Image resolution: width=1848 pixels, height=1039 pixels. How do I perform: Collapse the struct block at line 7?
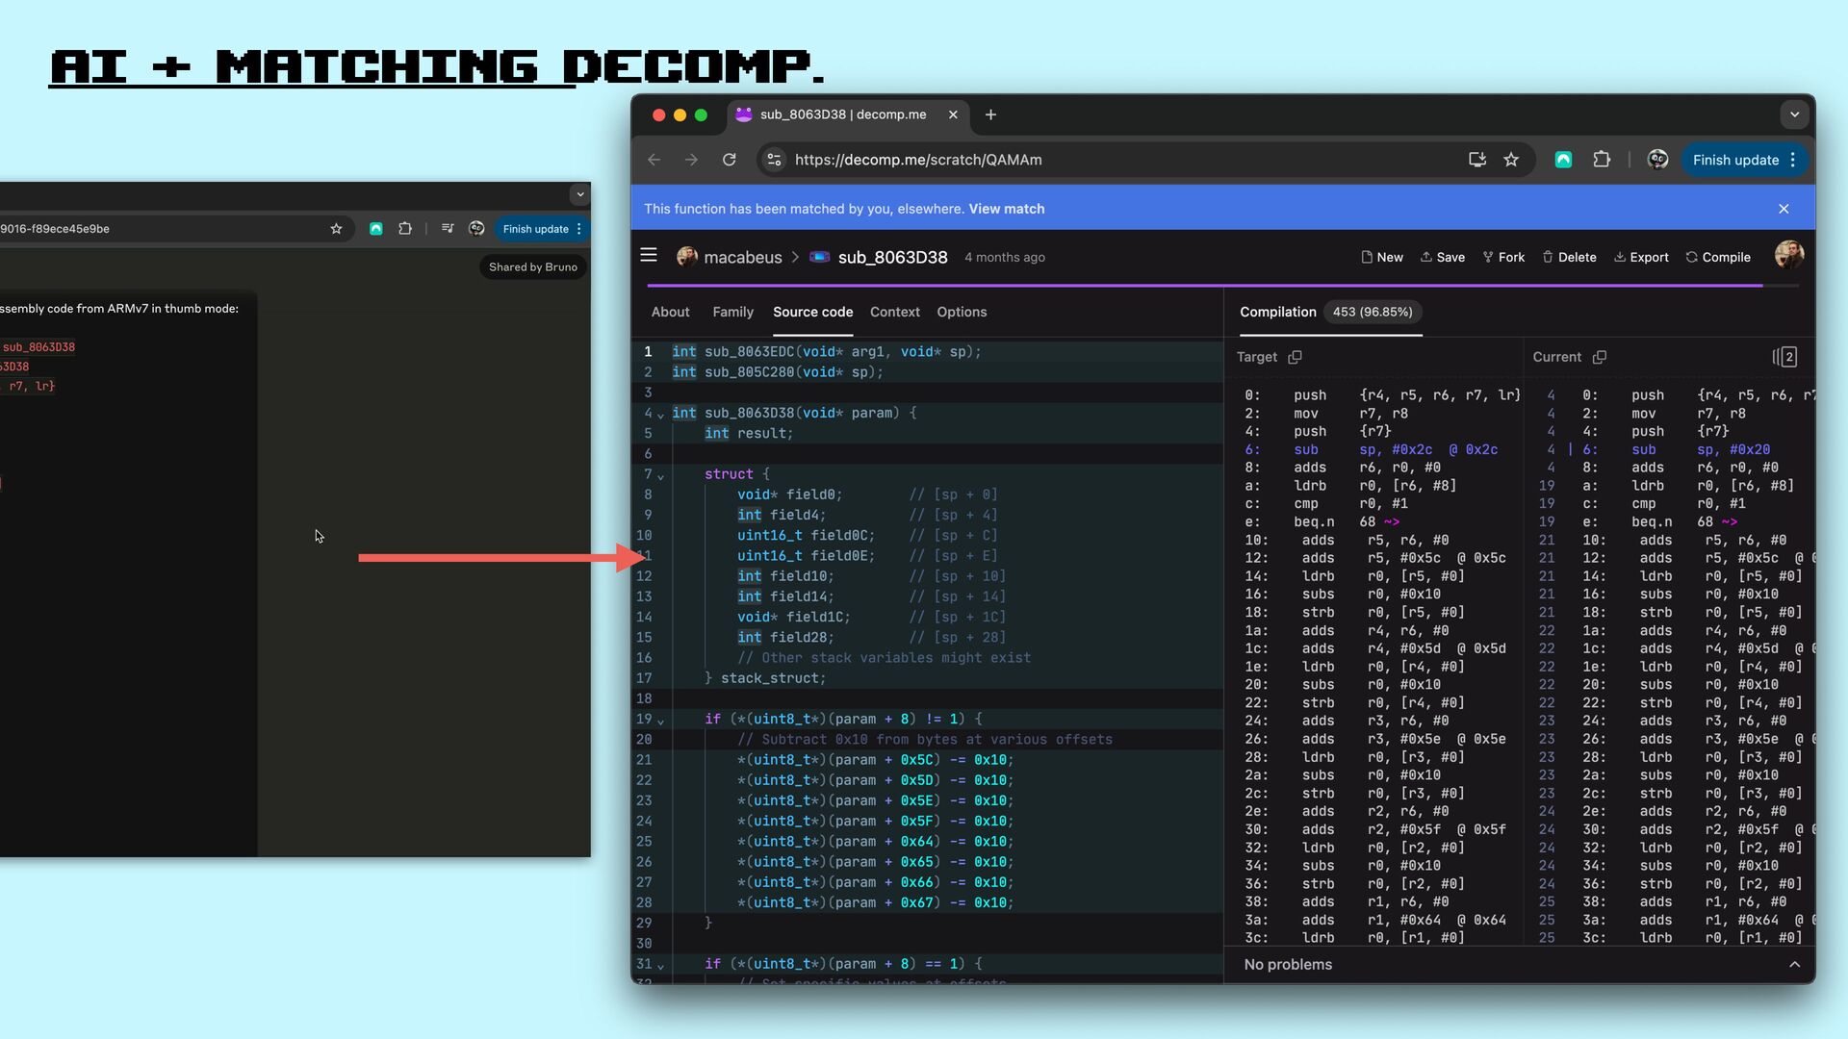660,476
